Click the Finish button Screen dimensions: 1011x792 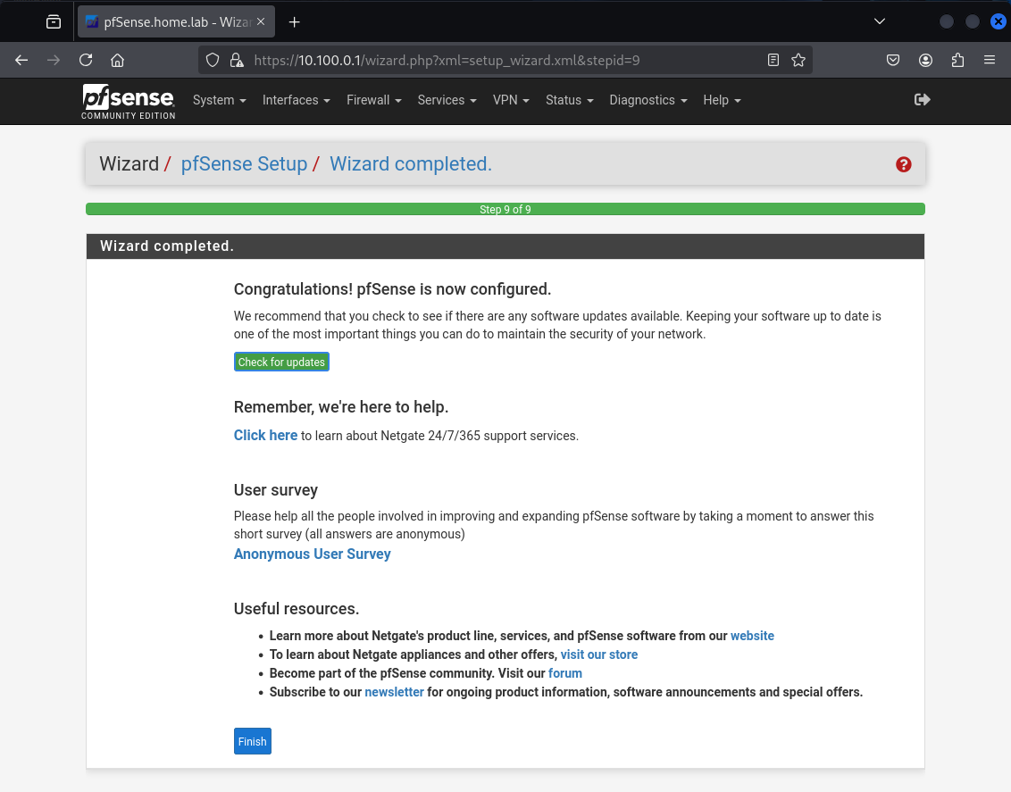tap(252, 741)
